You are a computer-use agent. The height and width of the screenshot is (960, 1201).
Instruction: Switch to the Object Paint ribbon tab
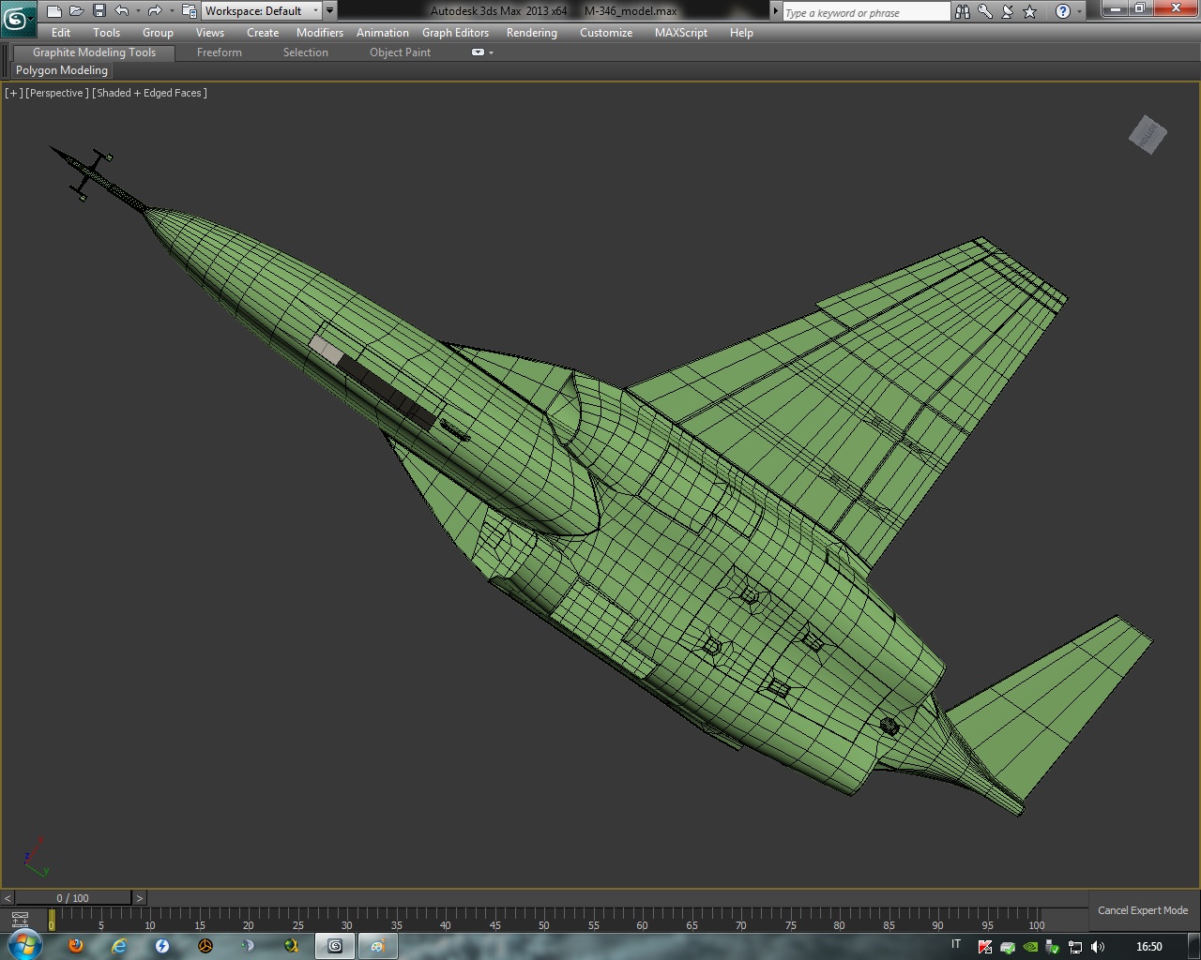coord(401,52)
